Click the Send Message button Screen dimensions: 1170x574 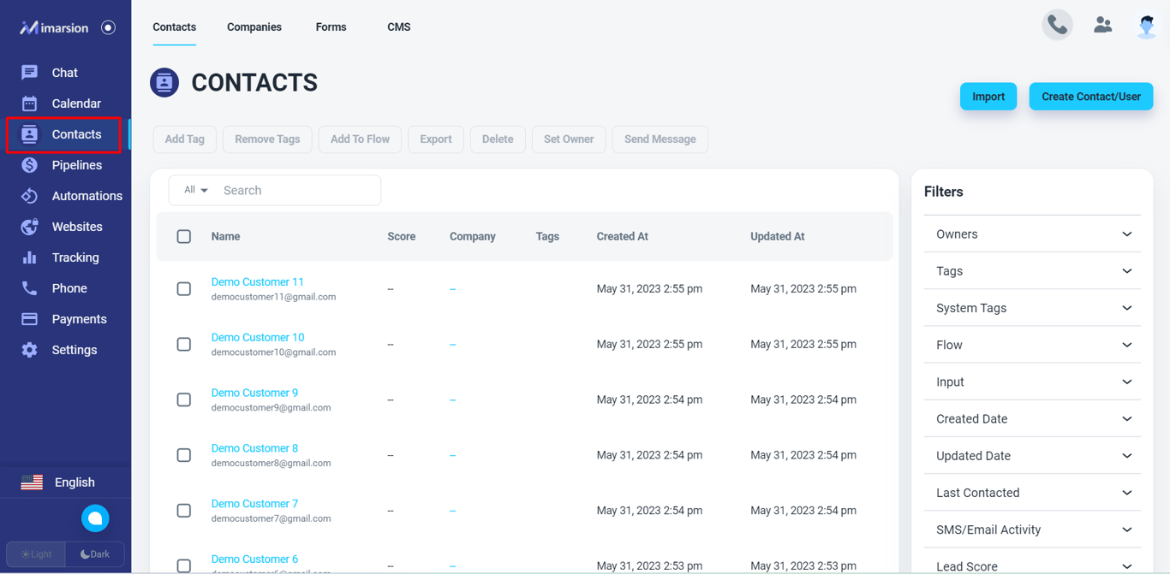pyautogui.click(x=660, y=139)
